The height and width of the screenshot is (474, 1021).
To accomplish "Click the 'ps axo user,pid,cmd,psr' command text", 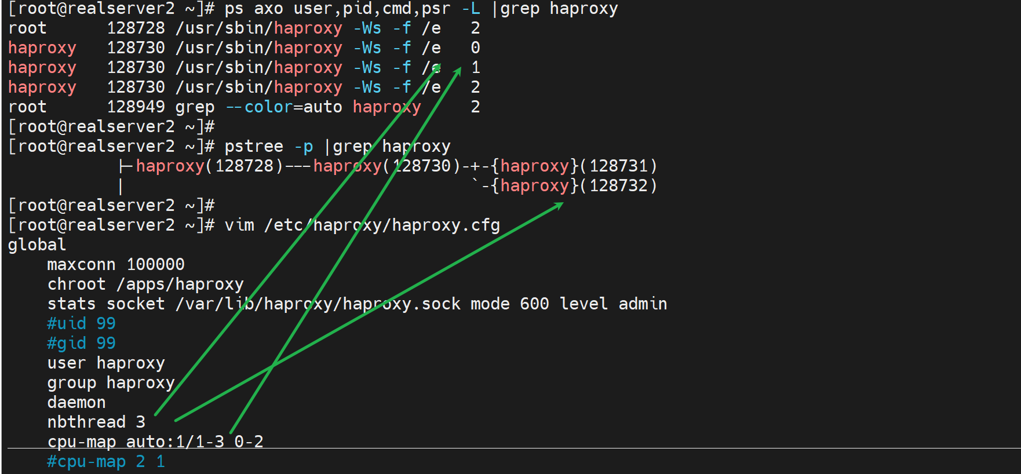I will [337, 9].
